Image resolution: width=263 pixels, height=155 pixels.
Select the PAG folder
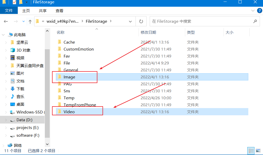(67, 84)
